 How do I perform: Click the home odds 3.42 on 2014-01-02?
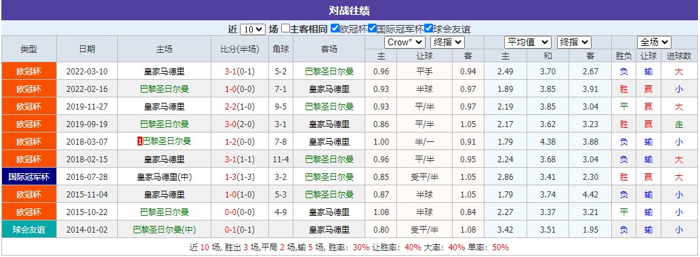(x=506, y=230)
